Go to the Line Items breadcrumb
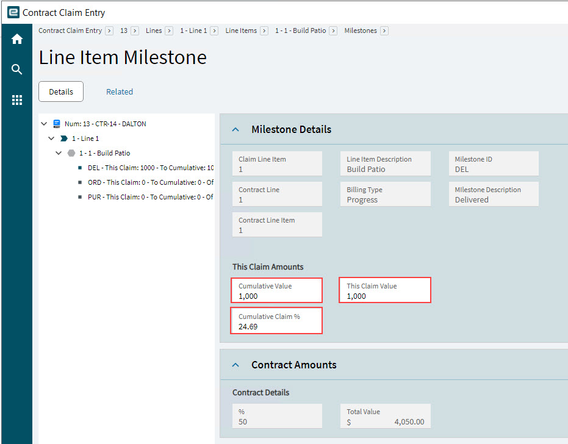568x444 pixels. click(241, 30)
